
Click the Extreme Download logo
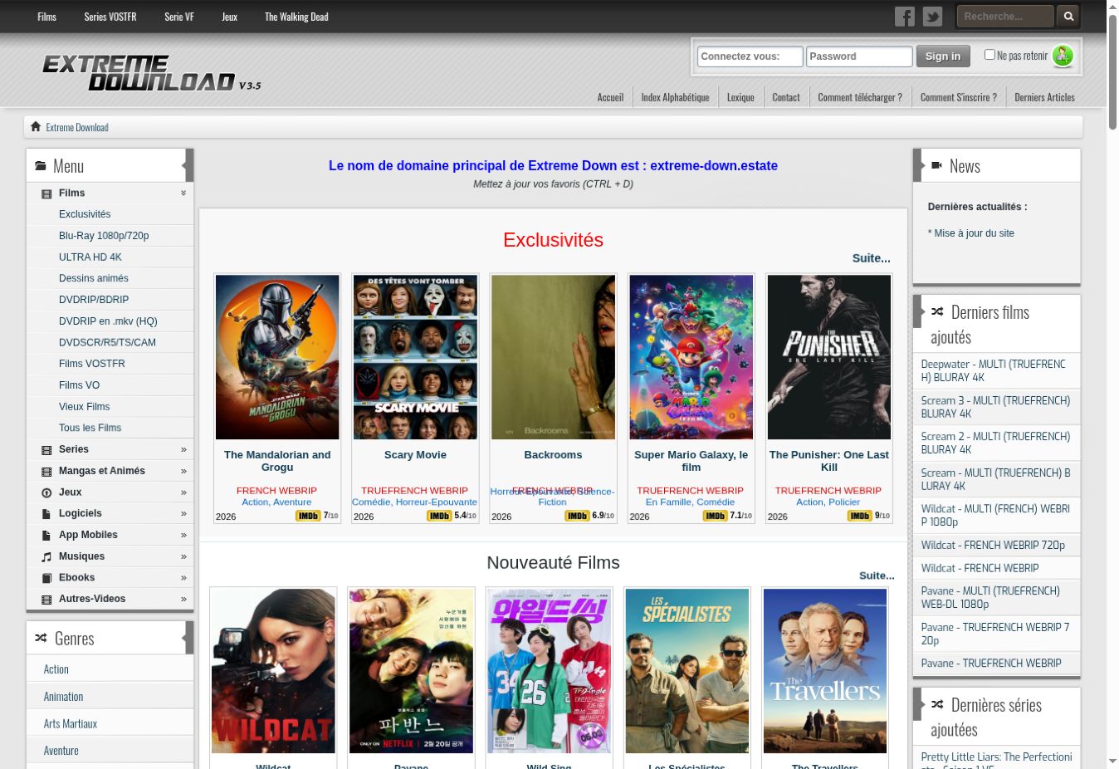tap(152, 73)
